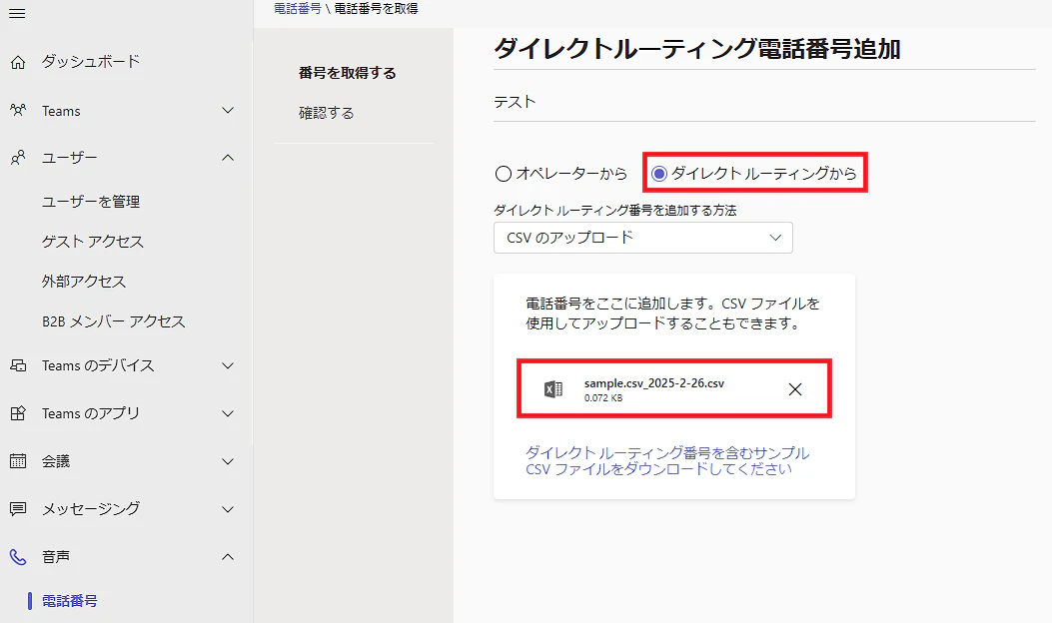1052x623 pixels.
Task: Click ユーザー label in sidebar
Action: [x=69, y=158]
